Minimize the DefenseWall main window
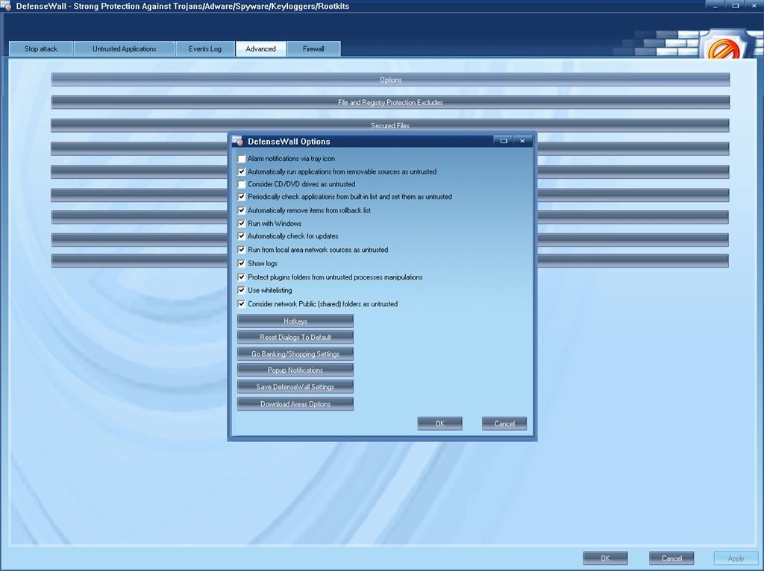Viewport: 764px width, 571px height. coord(716,6)
